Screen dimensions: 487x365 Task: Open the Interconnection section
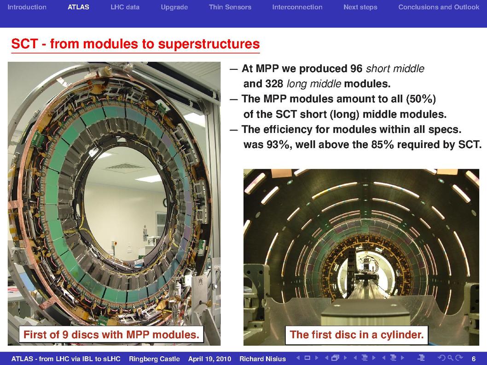[297, 7]
